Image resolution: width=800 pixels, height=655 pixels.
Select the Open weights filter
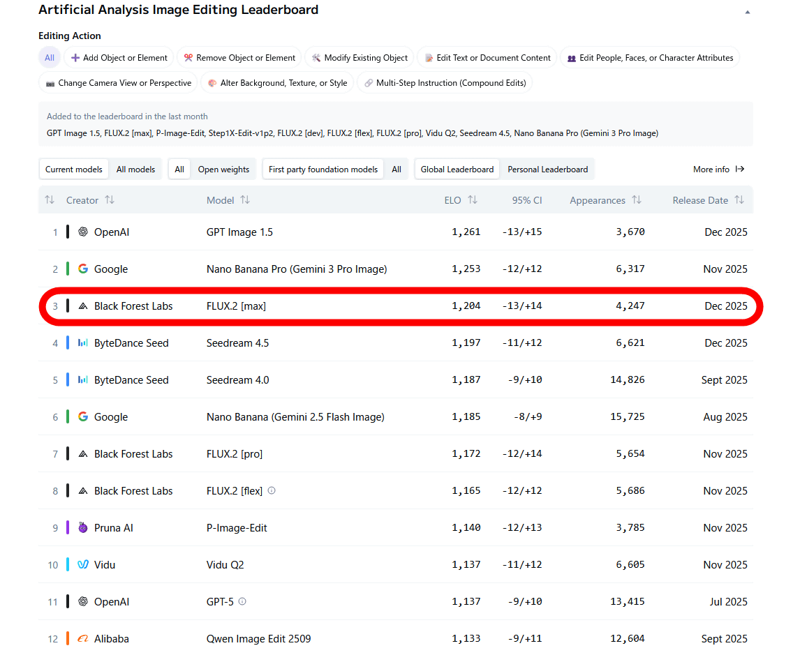coord(223,169)
